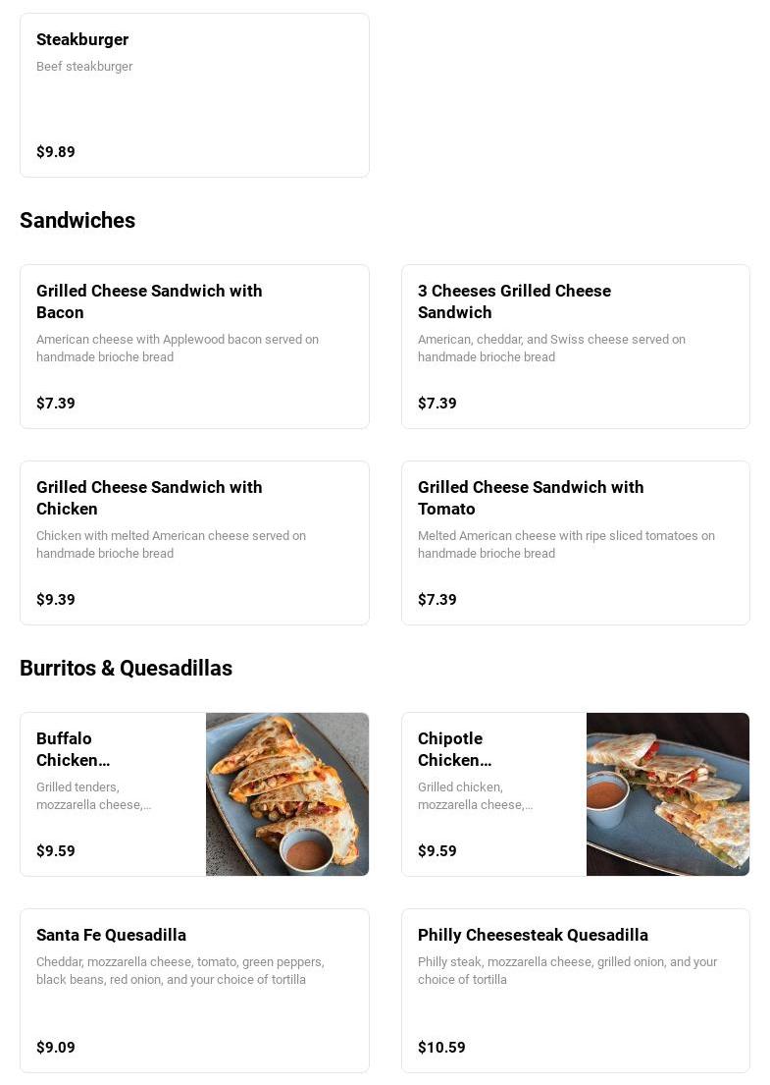Click the $9.39 chicken sandwich price
Viewport: 770px width, 1085px height.
(x=56, y=600)
